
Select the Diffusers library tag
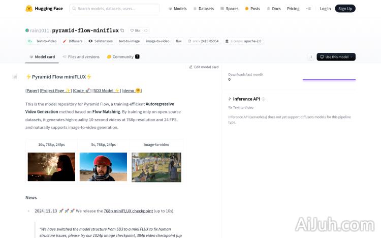click(72, 41)
